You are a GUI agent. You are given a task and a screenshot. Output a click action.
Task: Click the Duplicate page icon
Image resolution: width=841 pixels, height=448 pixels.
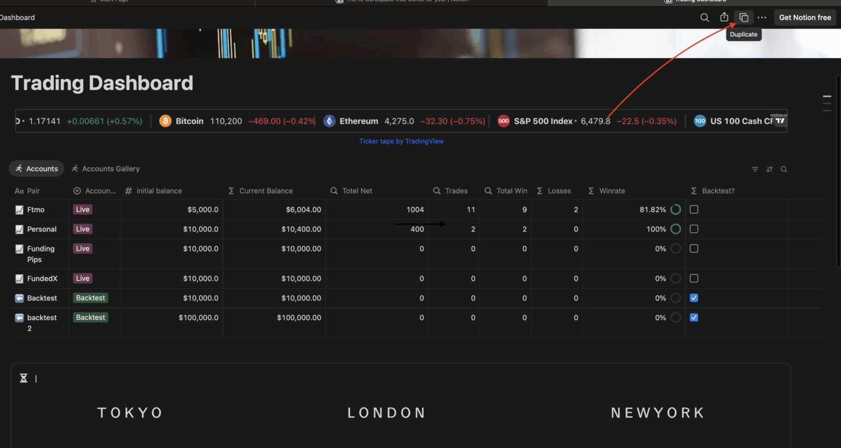tap(744, 18)
